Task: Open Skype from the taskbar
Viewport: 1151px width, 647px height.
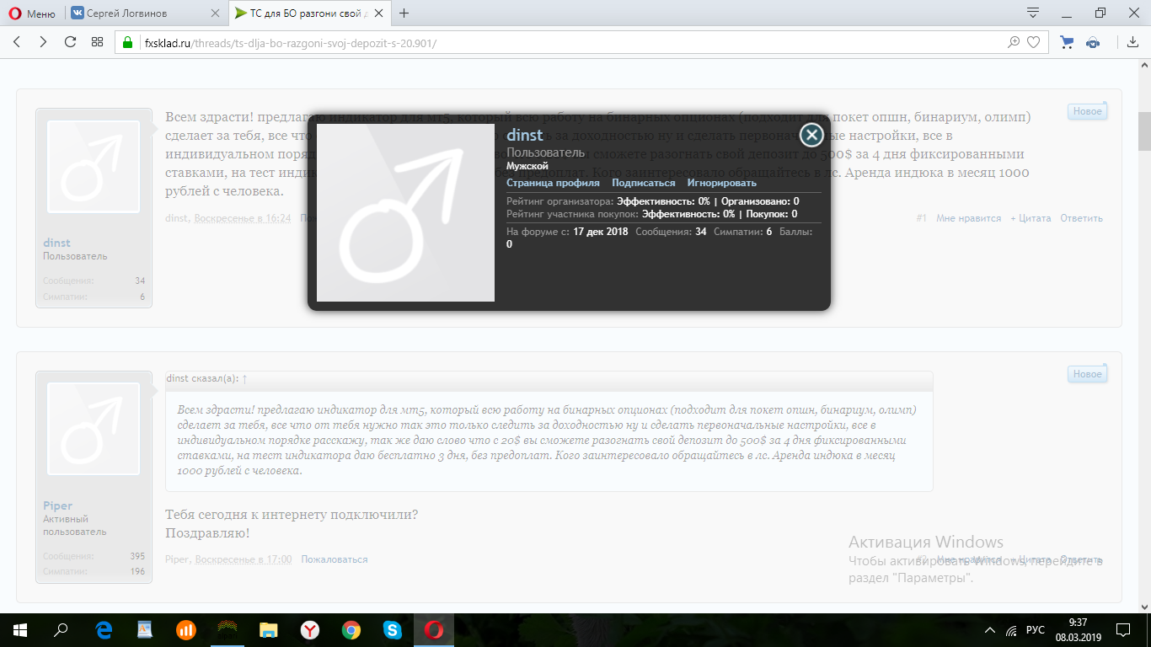Action: pyautogui.click(x=393, y=630)
